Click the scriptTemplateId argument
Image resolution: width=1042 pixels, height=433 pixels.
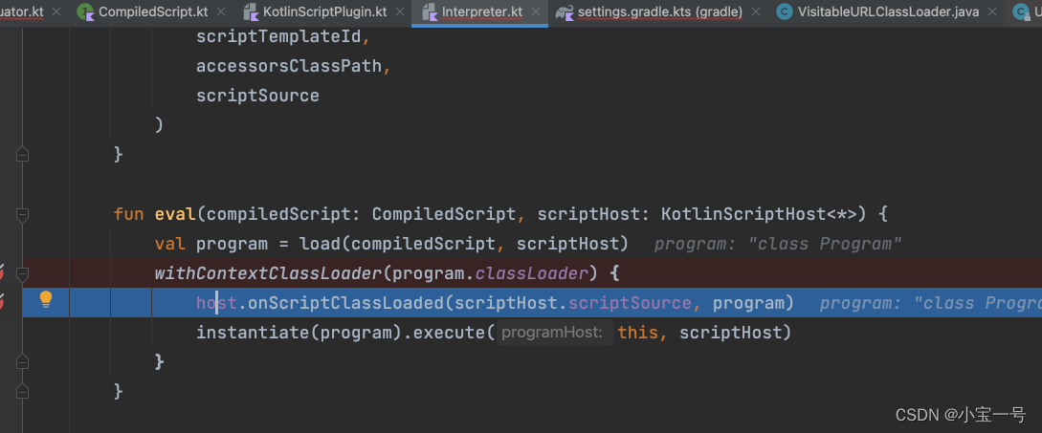277,36
